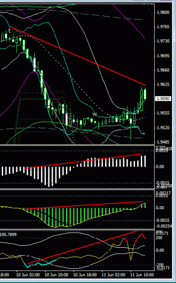Click the 1.9625 price axis label

coord(163,85)
